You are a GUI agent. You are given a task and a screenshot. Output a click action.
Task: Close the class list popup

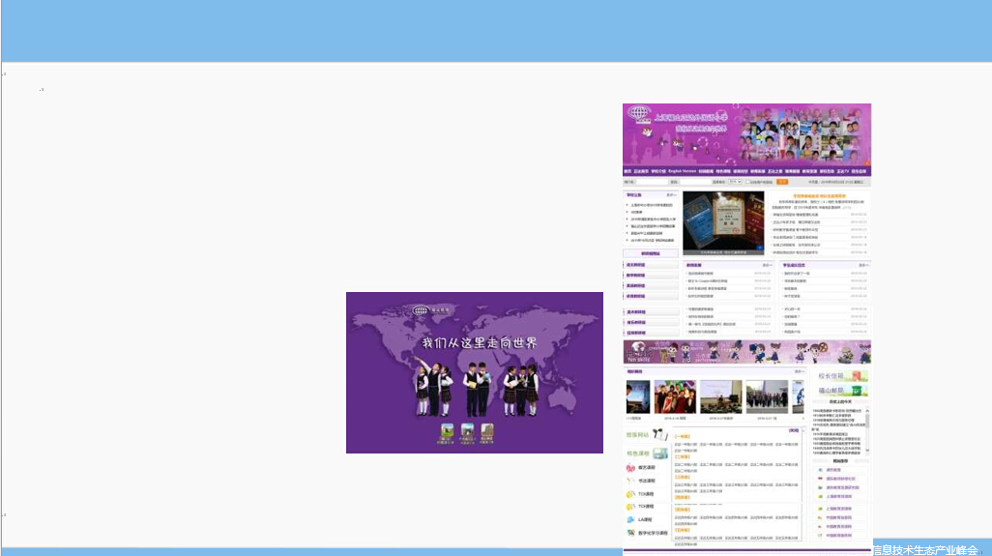click(794, 430)
